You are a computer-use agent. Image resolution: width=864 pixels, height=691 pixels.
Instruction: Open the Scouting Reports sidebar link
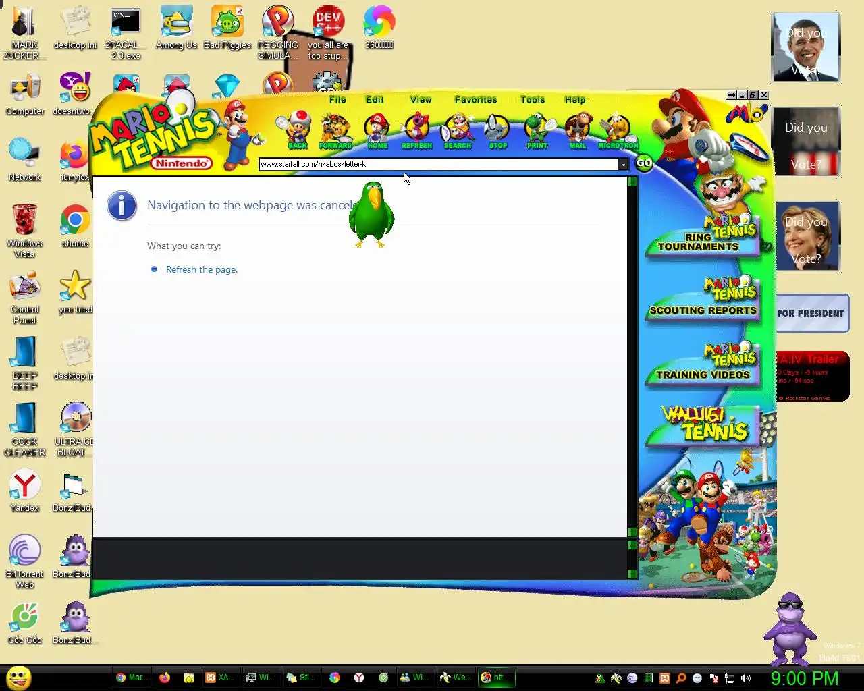703,298
